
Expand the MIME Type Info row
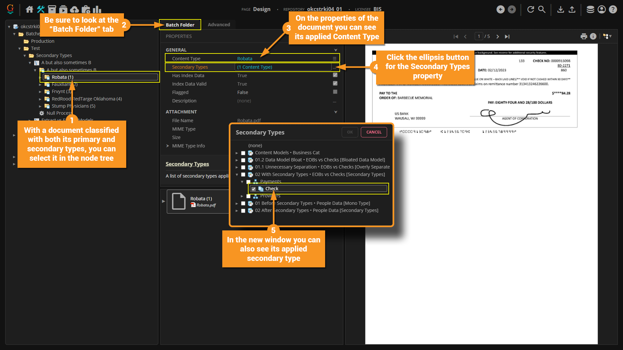click(168, 146)
